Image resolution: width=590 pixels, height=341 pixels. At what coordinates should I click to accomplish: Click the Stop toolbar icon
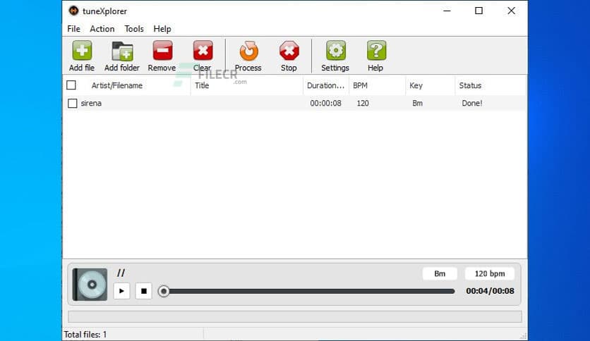(x=289, y=51)
